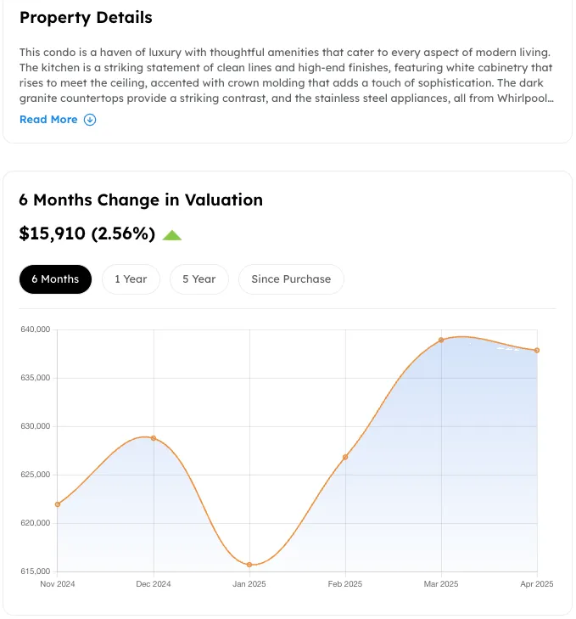
Task: Select the 6 Months range tab
Action: (55, 279)
